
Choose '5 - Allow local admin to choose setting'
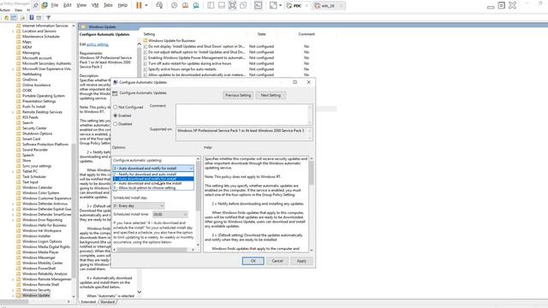[153, 187]
